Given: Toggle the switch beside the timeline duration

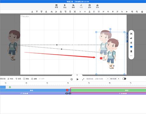Looking at the screenshot, I should click(x=124, y=79).
